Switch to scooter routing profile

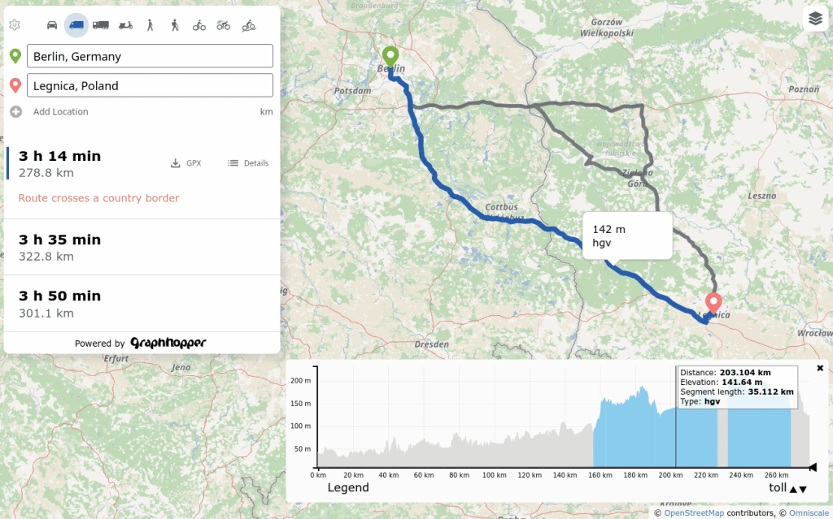[125, 25]
